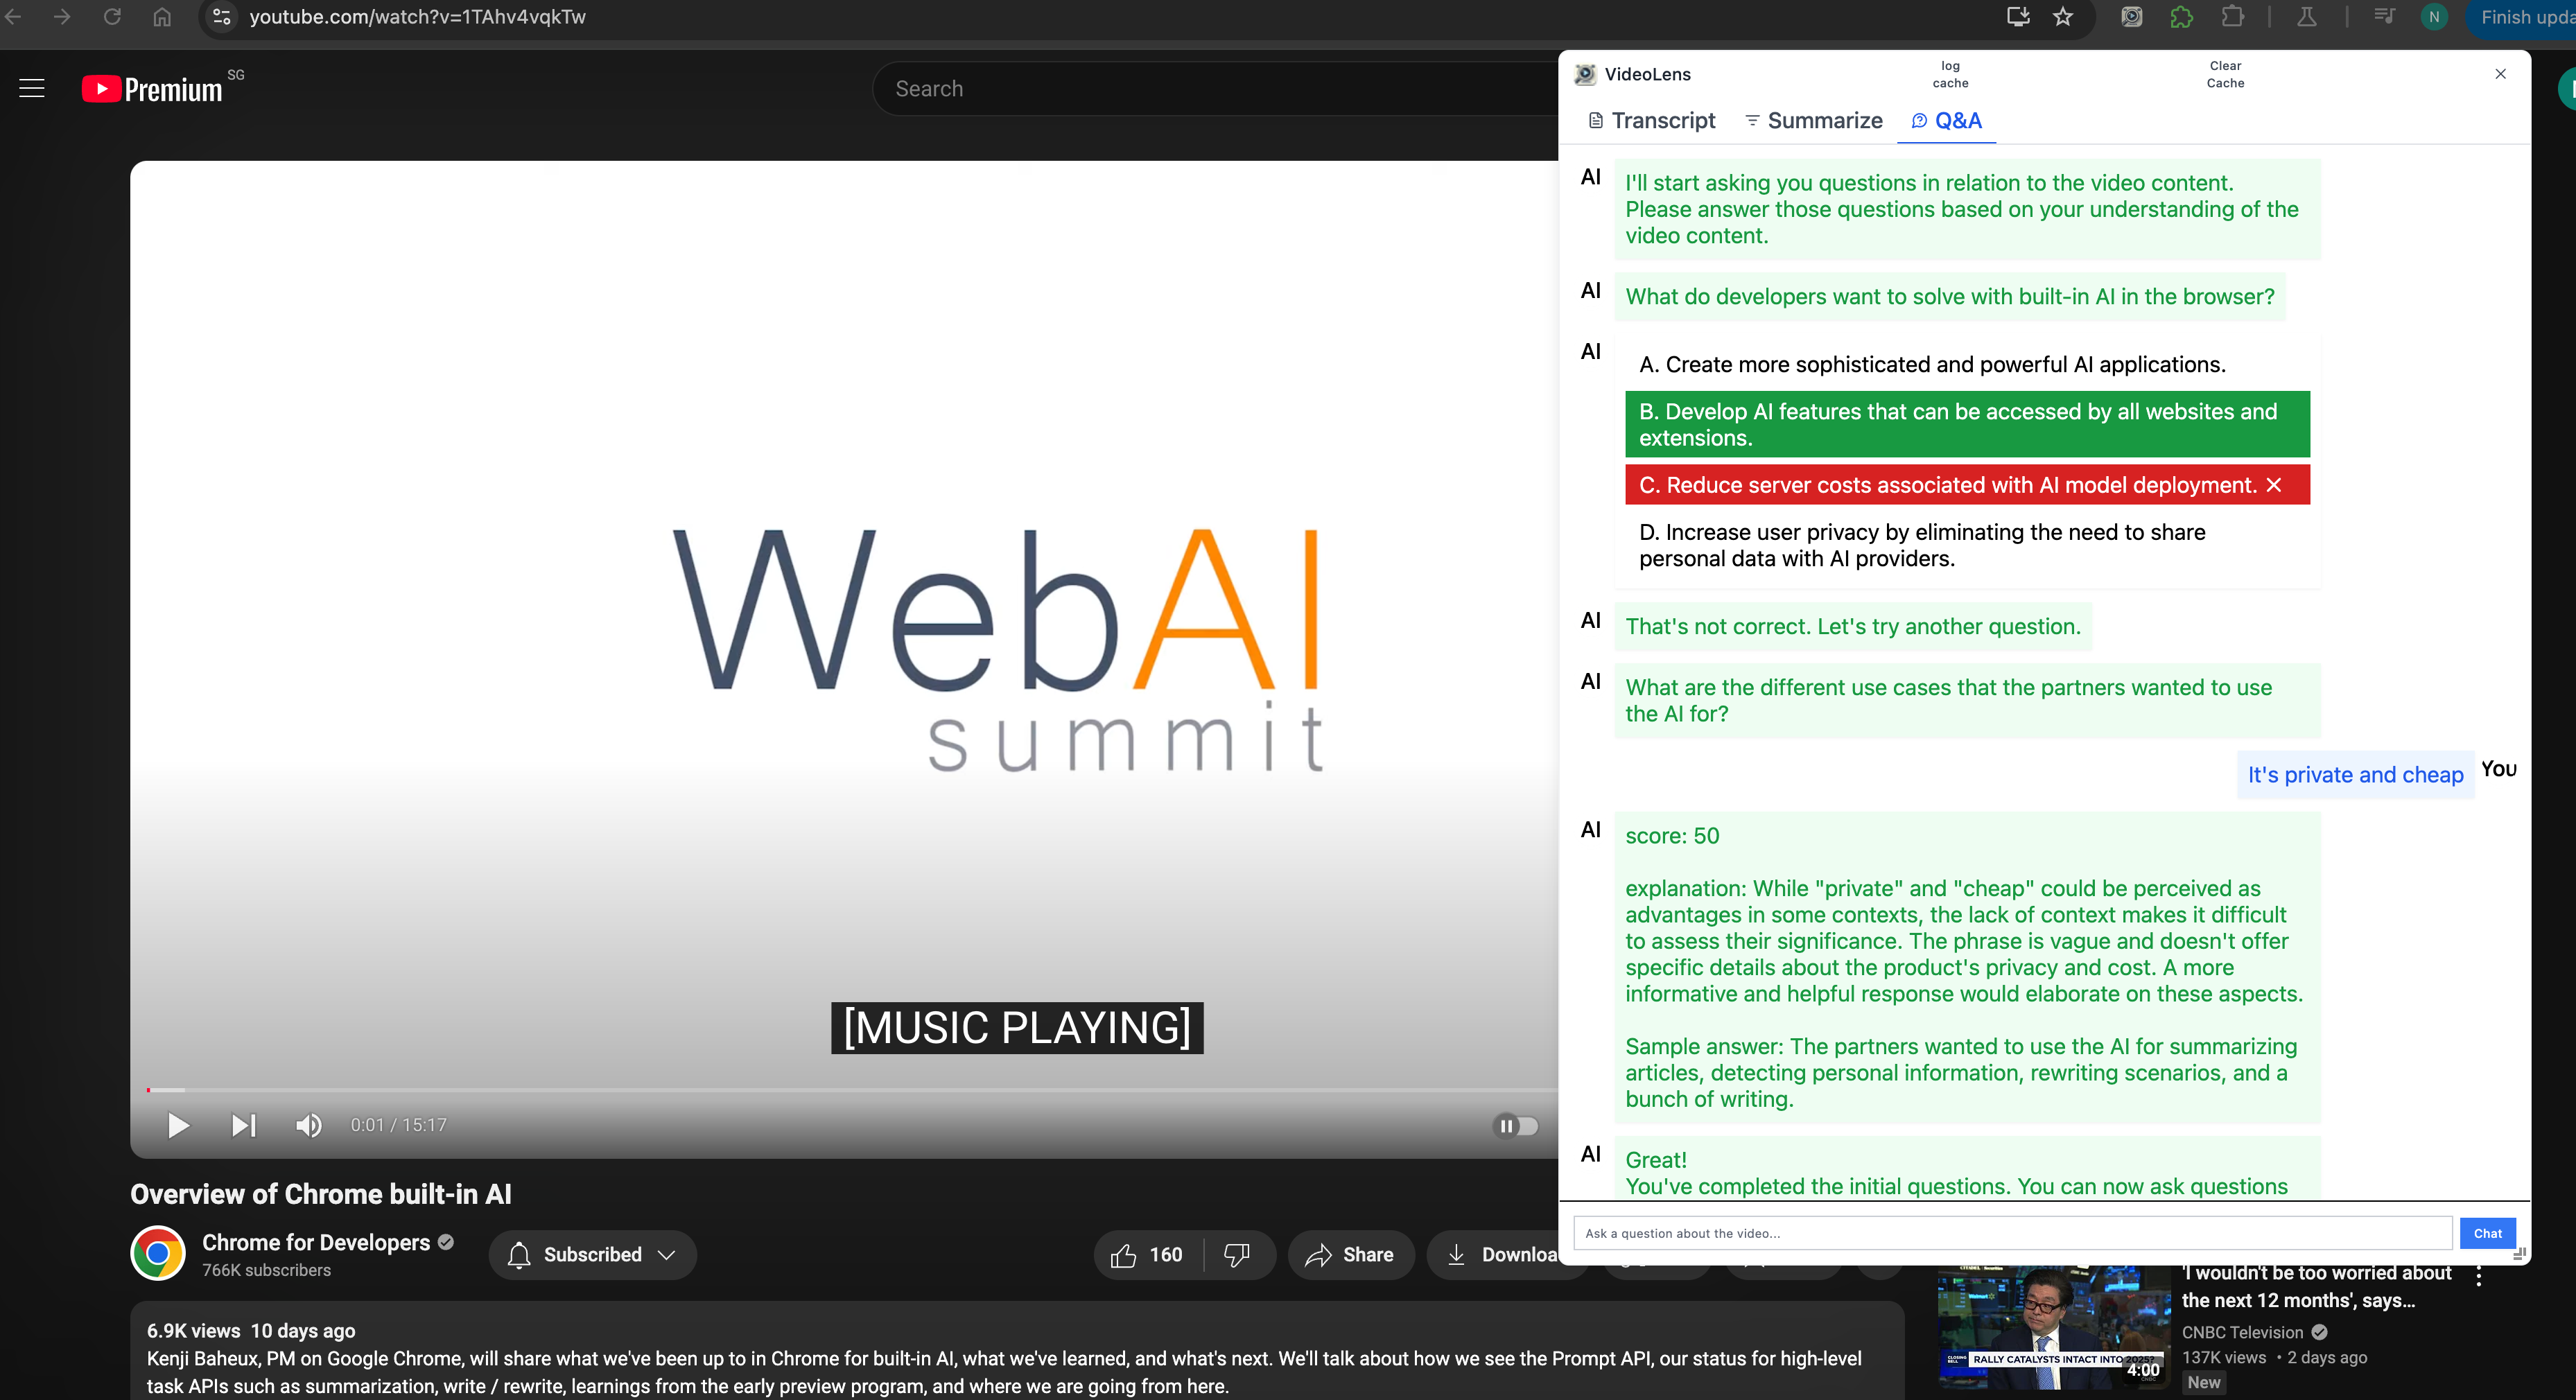Screen dimensions: 2576x1400
Task: Skip to next video
Action: tap(243, 1126)
